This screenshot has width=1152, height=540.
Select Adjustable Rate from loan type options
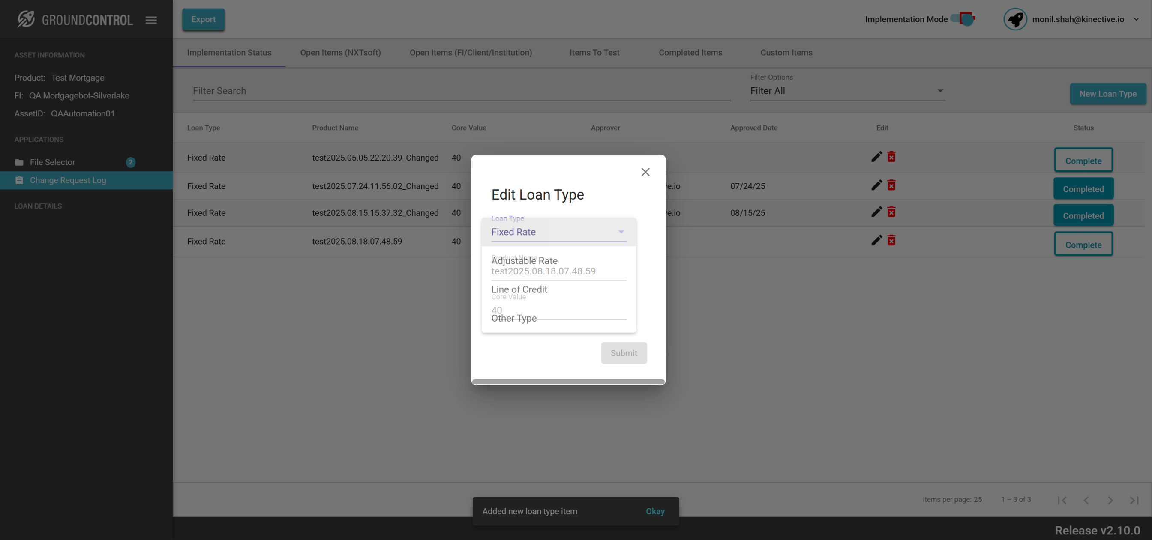click(x=524, y=261)
